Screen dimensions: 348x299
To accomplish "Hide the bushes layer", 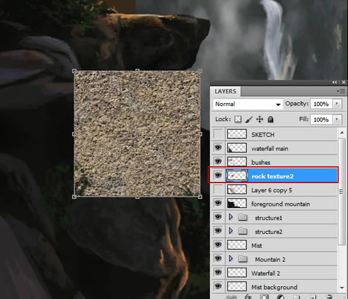I will 218,162.
